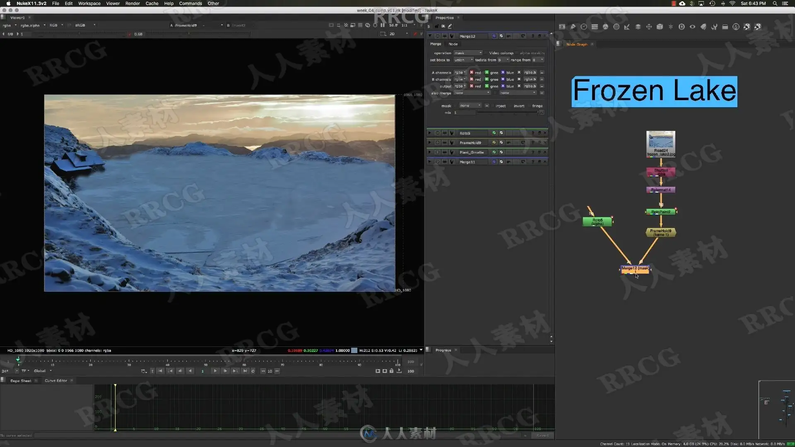Select the Roto5 node in Node Graph
The image size is (795, 447).
tap(597, 222)
